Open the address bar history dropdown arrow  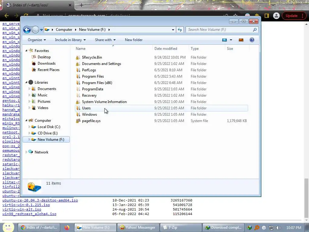[x=173, y=30]
